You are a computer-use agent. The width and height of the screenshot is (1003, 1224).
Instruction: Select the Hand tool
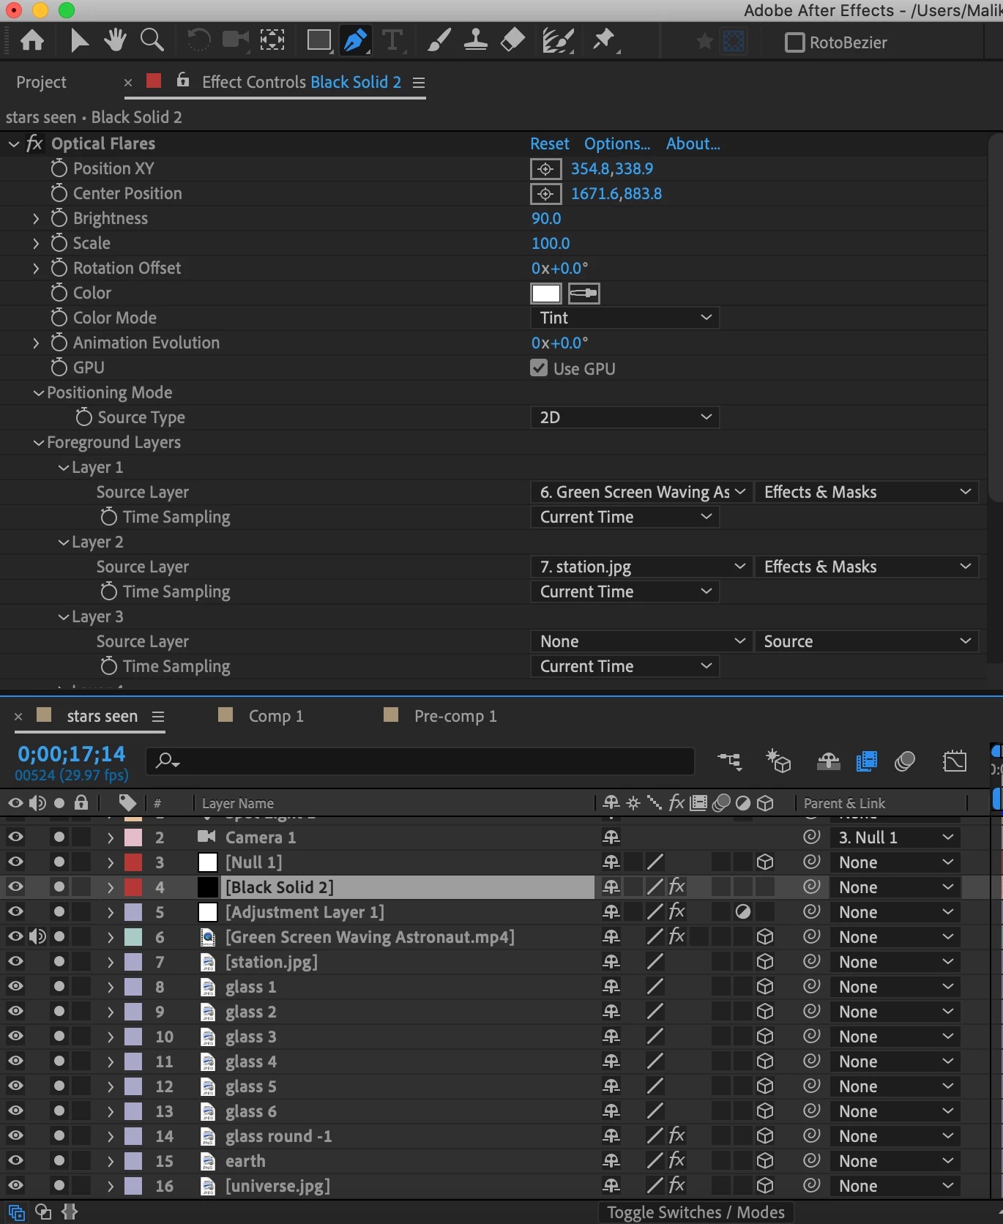click(x=115, y=40)
